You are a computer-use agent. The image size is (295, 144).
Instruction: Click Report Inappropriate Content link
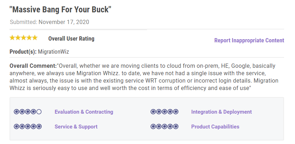coord(249,40)
